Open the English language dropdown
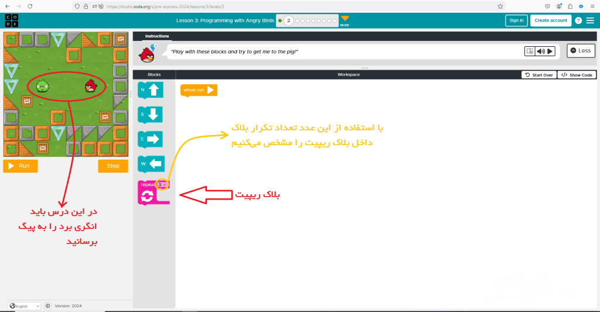Screen dimensions: 600x312 coord(25,306)
